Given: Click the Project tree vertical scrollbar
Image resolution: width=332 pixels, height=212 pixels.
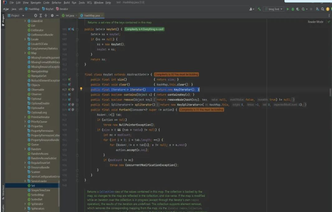Looking at the screenshot, I should point(59,193).
